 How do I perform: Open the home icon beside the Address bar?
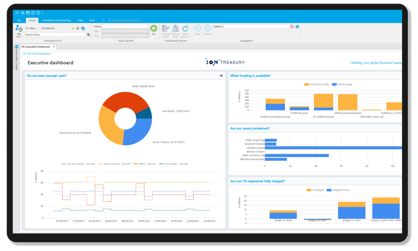(297, 27)
